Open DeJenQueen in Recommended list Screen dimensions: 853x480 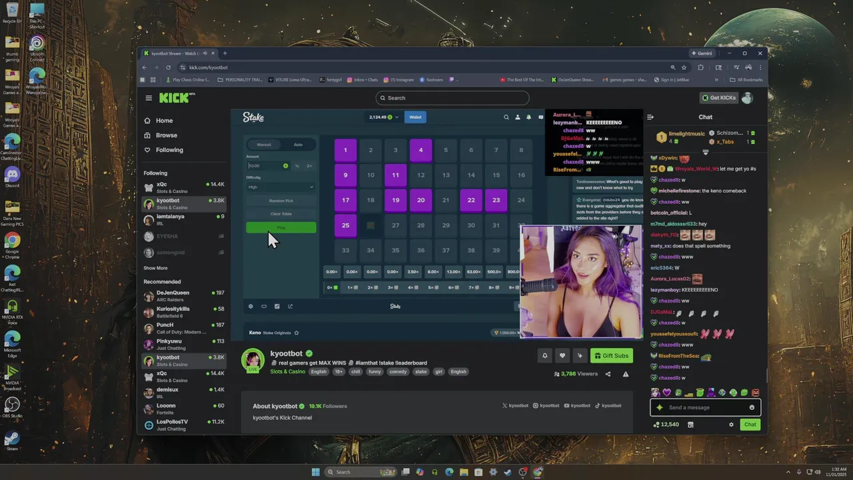click(x=185, y=295)
